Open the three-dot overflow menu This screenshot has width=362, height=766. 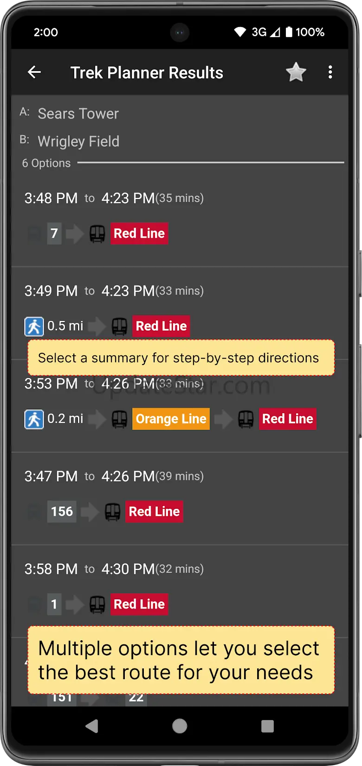(x=330, y=72)
